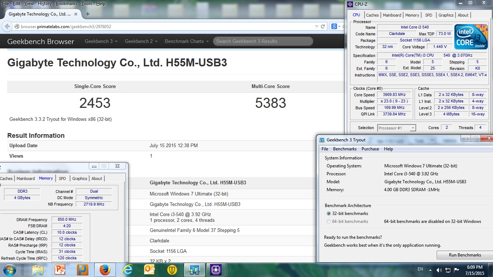Select the CPU tab in CPU-Z
The width and height of the screenshot is (493, 277).
tap(356, 15)
